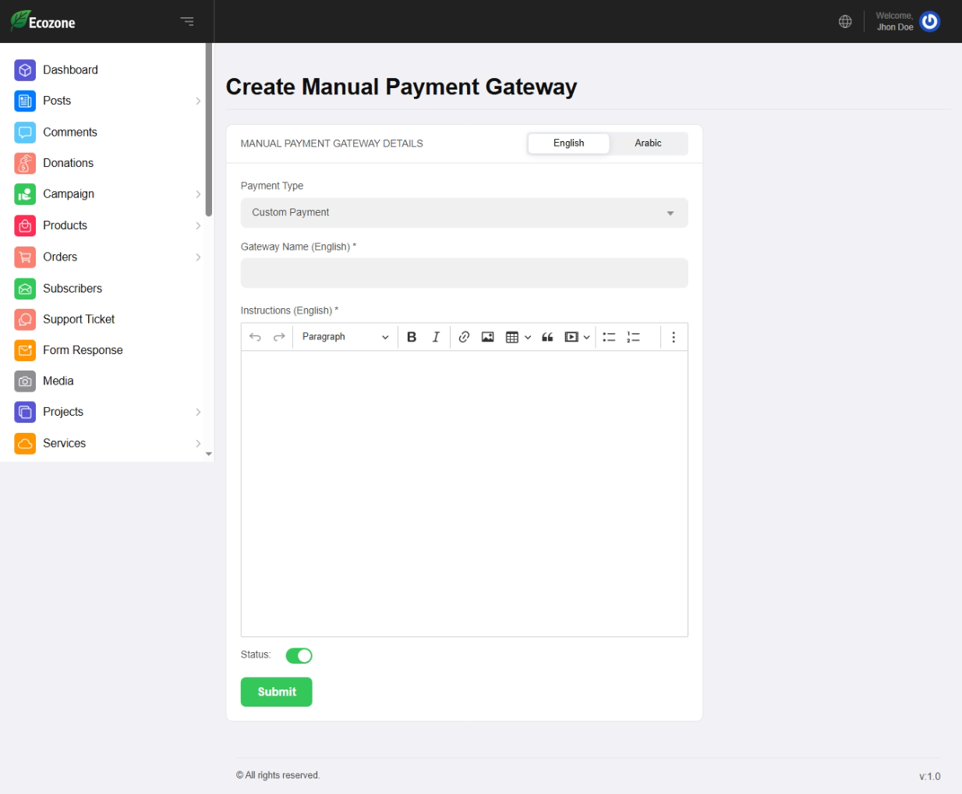Insert a block quote in editor
The height and width of the screenshot is (794, 962).
(x=547, y=337)
